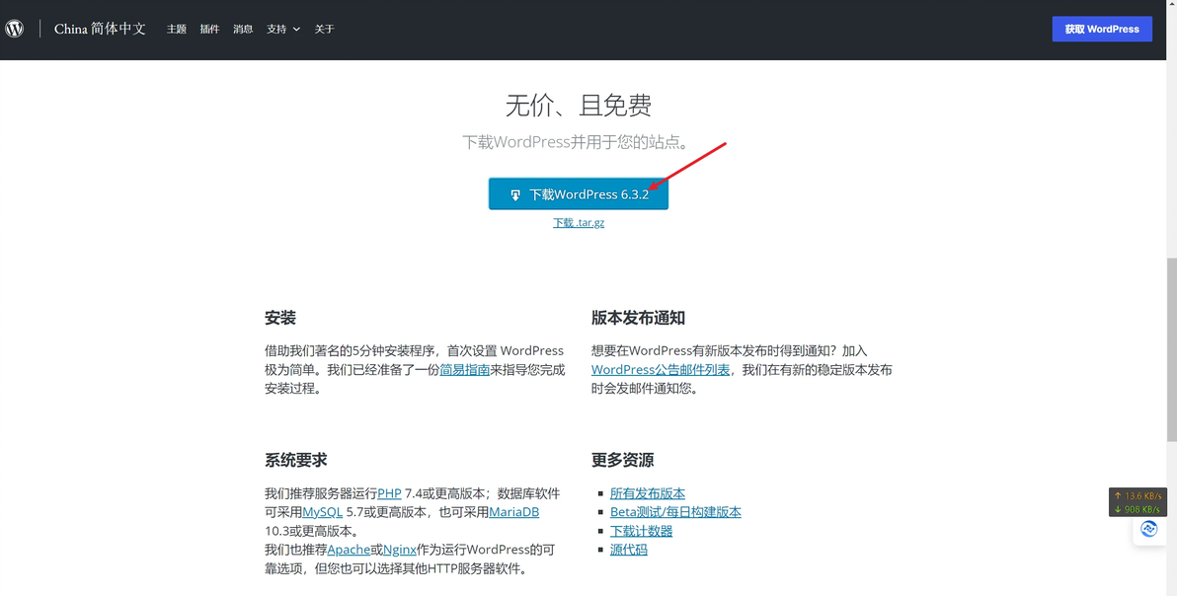Open the floating translate widget icon

pyautogui.click(x=1148, y=529)
